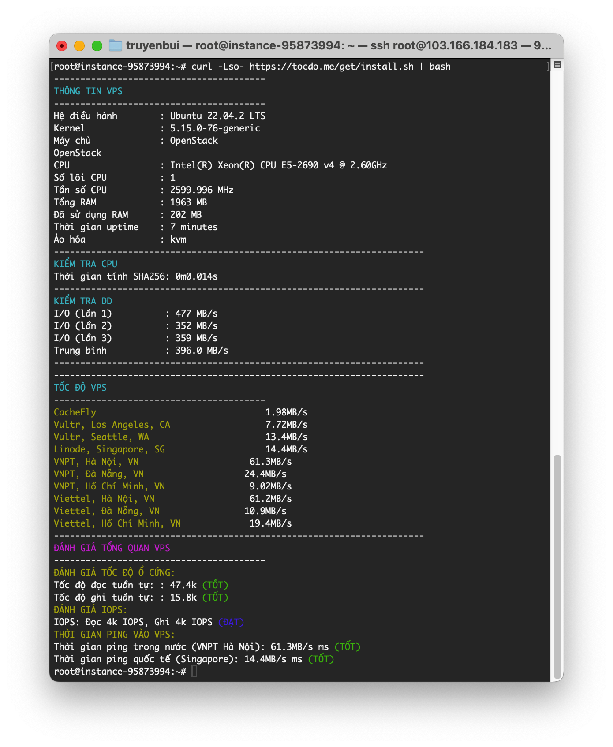Click the folder proxy icon in title bar
The width and height of the screenshot is (613, 747).
(116, 45)
